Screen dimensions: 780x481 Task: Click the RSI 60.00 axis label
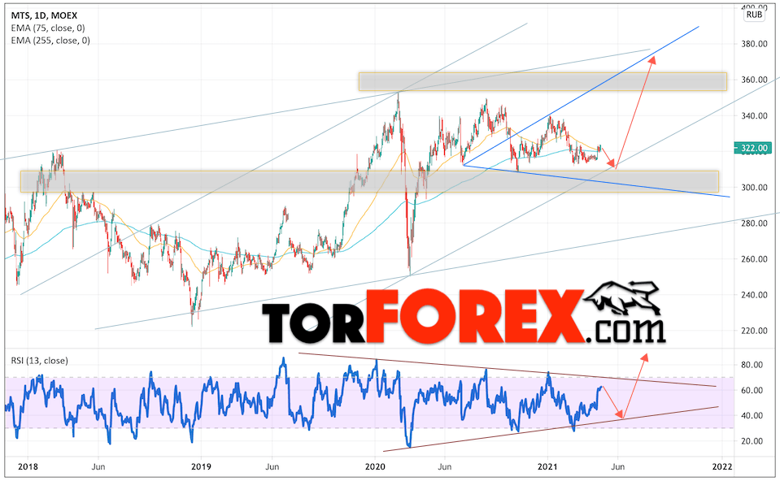click(752, 390)
